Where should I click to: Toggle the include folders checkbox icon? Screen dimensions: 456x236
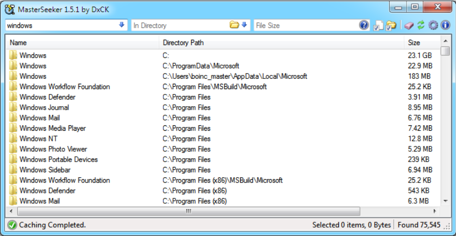391,25
